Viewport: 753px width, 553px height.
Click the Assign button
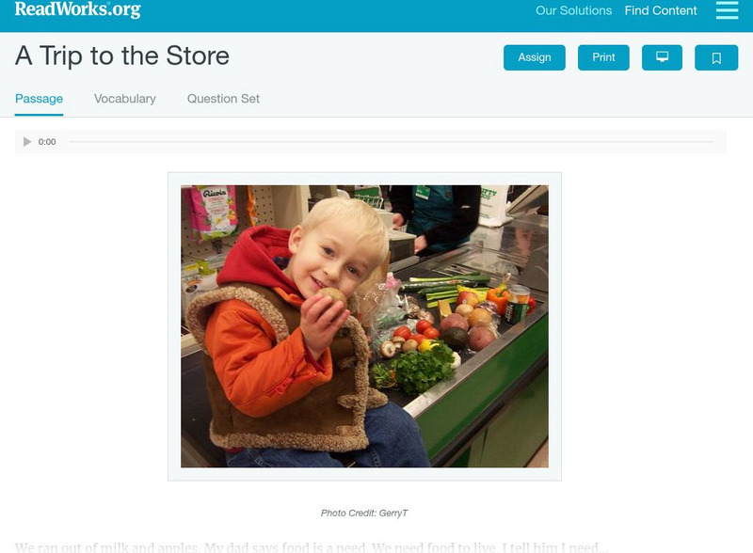pos(534,57)
